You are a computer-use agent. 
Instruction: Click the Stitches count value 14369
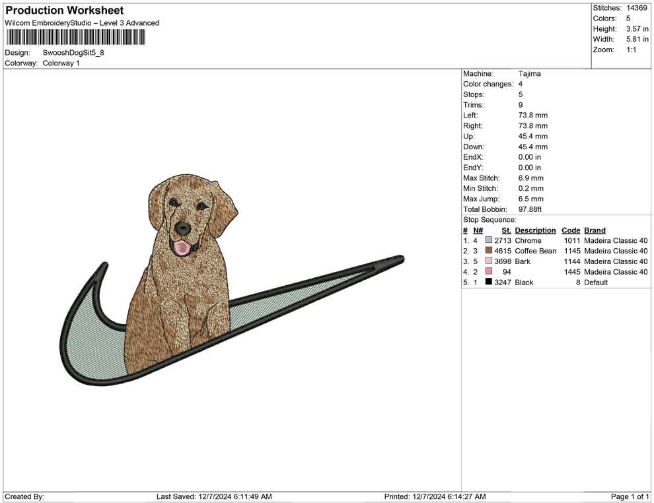636,8
